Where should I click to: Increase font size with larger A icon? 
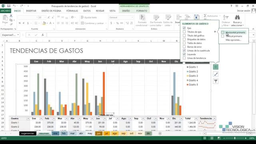49,17
